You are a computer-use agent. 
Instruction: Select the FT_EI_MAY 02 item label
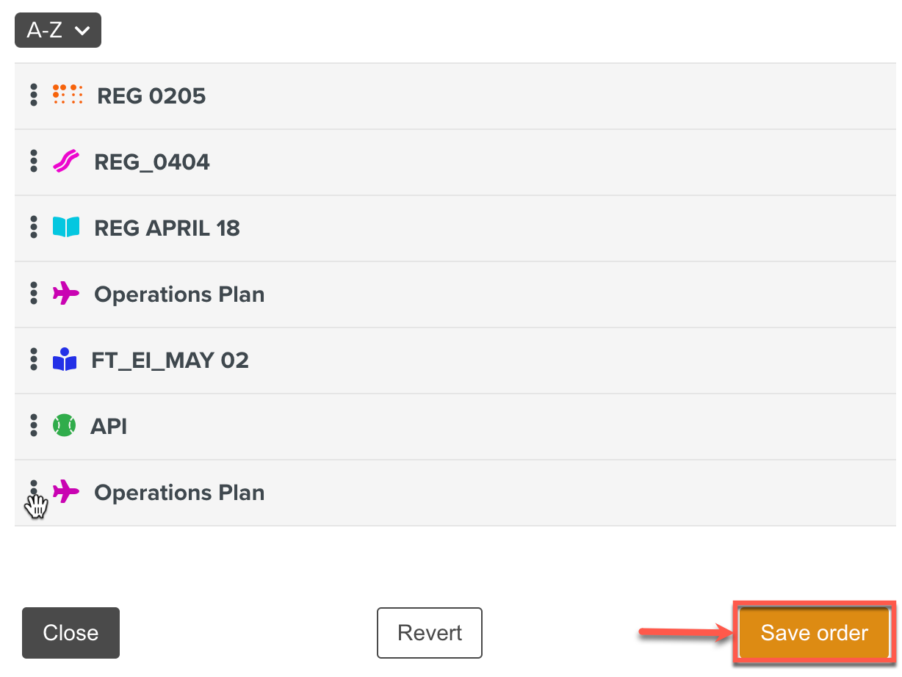coord(170,361)
